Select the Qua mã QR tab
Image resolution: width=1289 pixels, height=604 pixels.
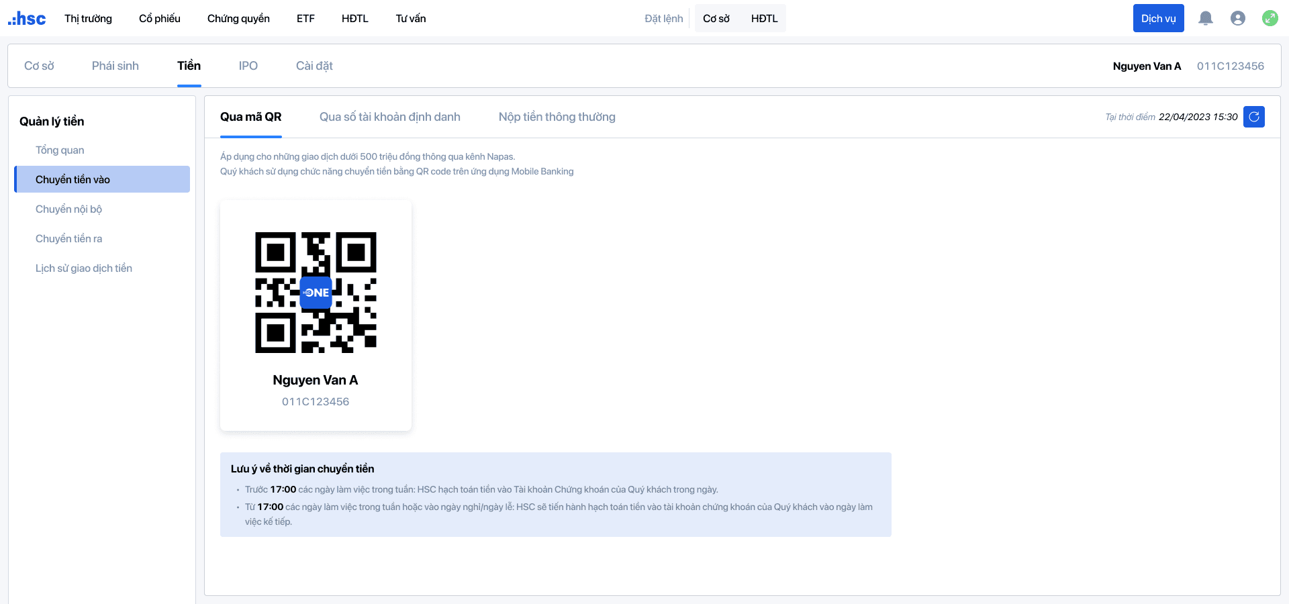(x=251, y=117)
